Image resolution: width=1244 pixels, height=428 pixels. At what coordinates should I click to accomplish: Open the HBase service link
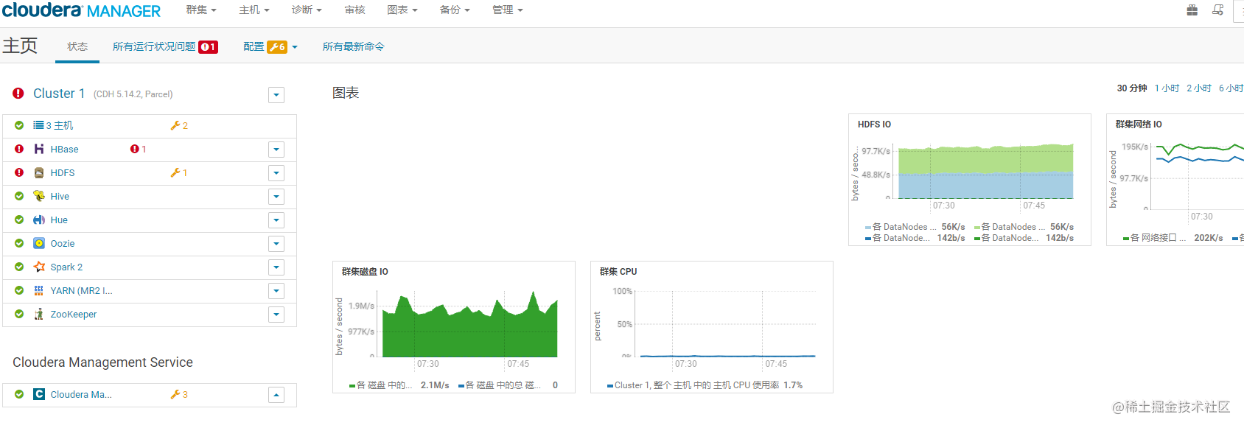64,149
